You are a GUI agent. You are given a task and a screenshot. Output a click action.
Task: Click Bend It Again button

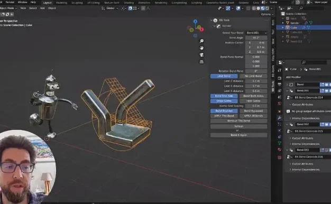click(239, 135)
